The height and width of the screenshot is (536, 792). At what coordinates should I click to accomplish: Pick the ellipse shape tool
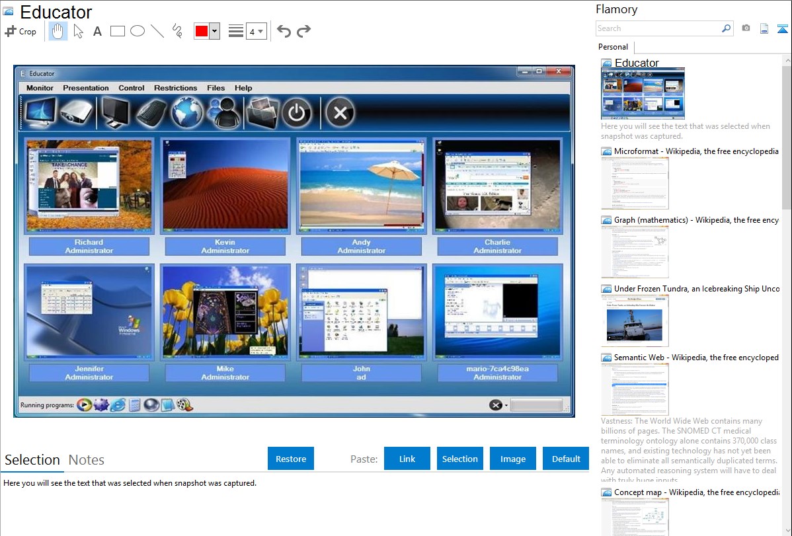[138, 31]
